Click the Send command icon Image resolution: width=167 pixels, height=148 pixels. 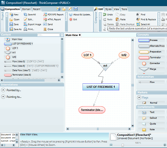[x=45, y=24]
